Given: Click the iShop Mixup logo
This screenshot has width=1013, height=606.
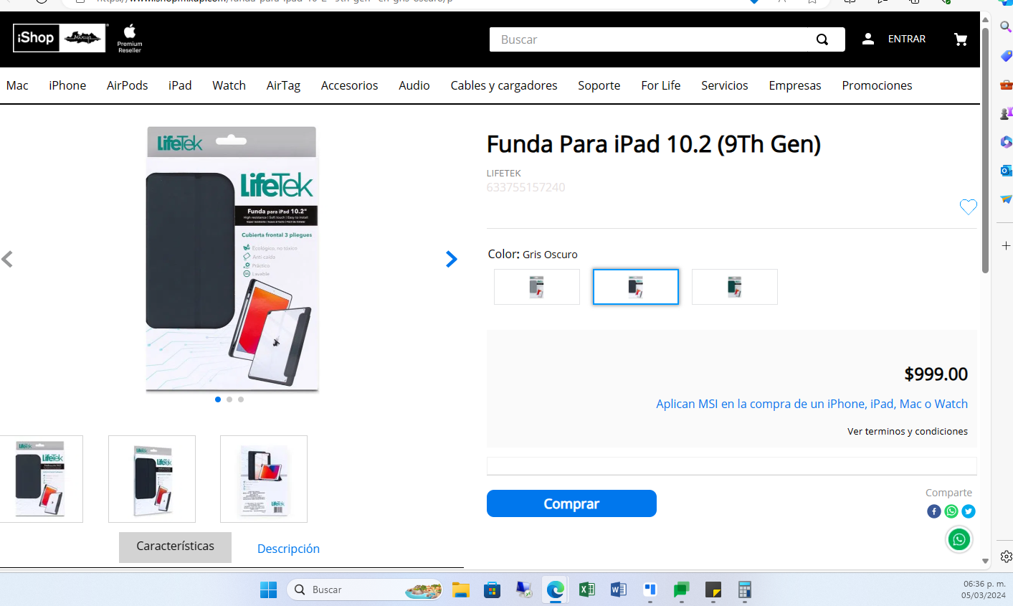Looking at the screenshot, I should click(x=61, y=38).
